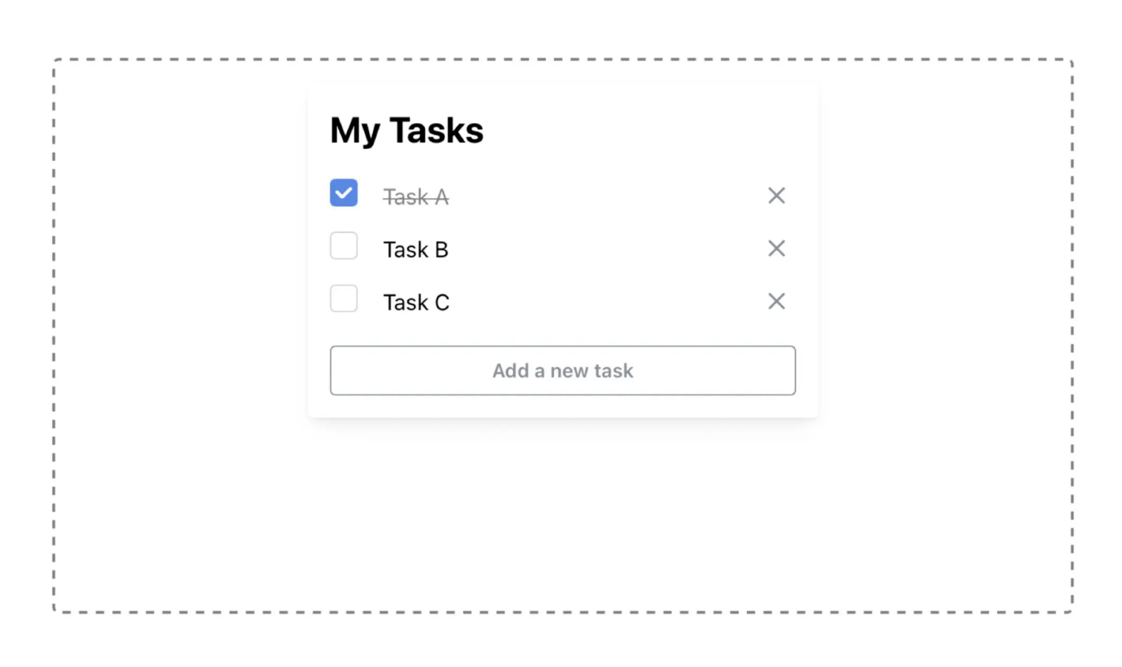Remove Task C via the X icon

(x=776, y=301)
